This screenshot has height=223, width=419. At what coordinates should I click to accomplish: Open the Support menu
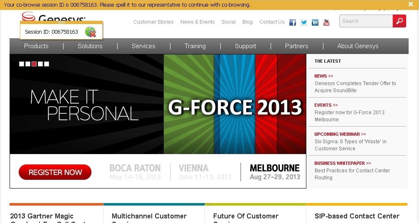(245, 46)
